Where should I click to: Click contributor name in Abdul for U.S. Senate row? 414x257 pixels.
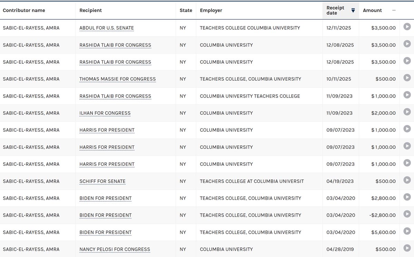31,28
